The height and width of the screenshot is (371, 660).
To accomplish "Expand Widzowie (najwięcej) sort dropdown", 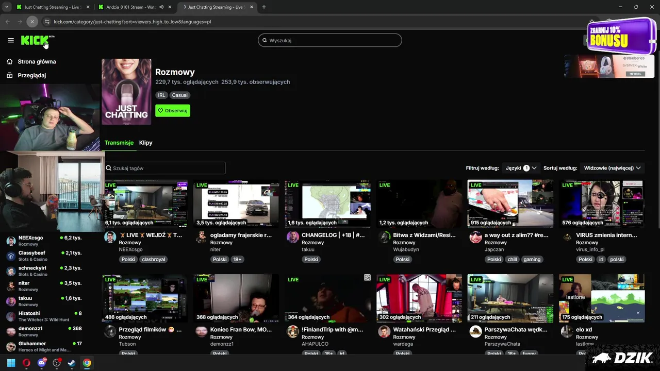I will (x=612, y=168).
